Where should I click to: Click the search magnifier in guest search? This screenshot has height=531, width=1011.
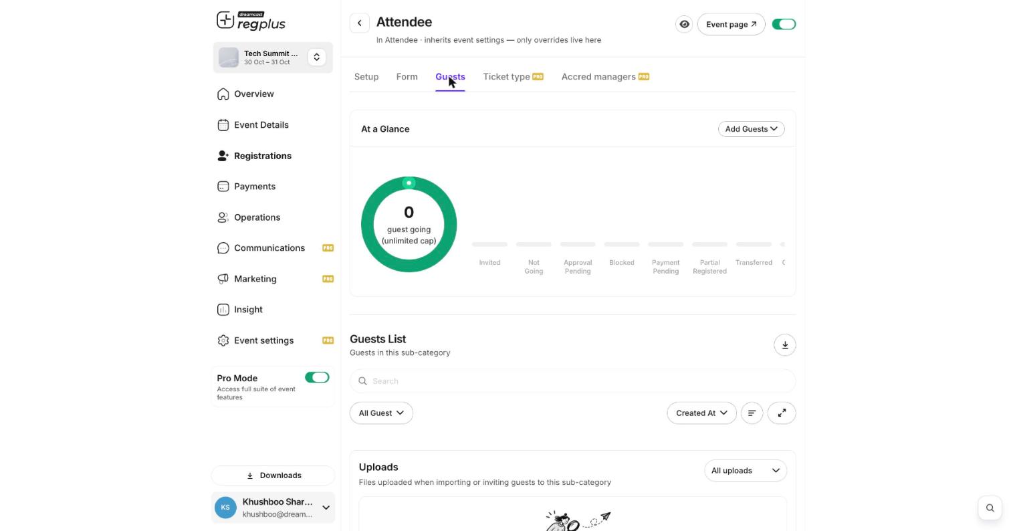click(362, 381)
